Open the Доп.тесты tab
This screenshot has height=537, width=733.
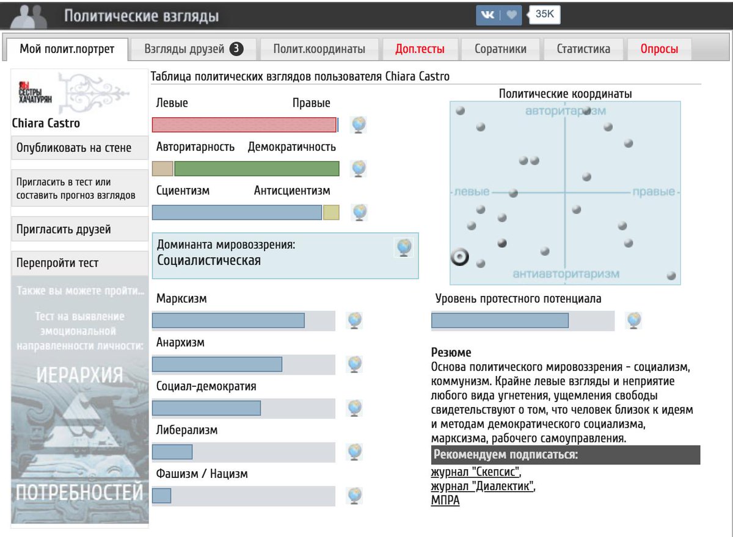420,49
